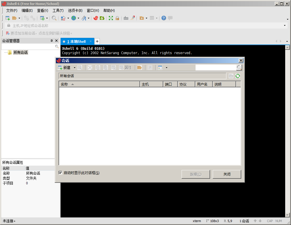The image size is (291, 225).
Task: Open the 帮助(H) menu
Action: [x=109, y=10]
